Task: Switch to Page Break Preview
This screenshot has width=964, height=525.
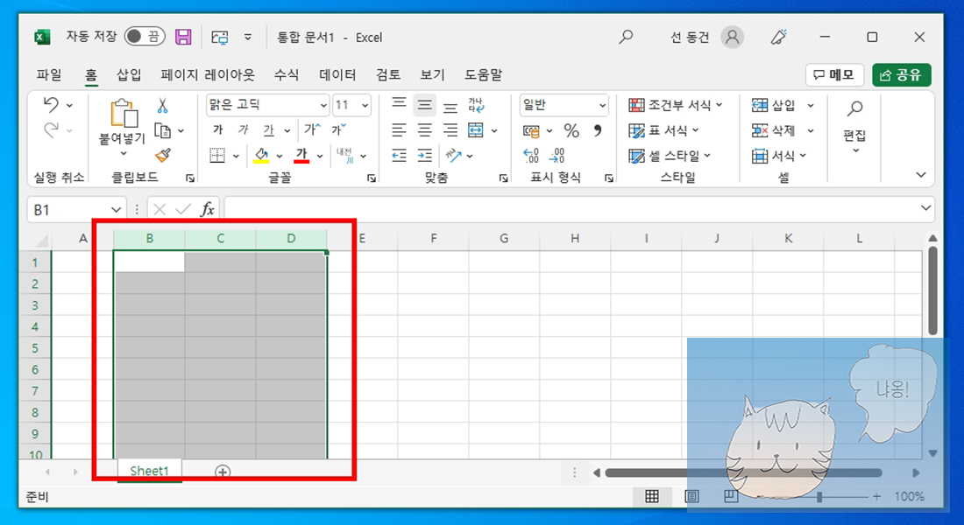Action: click(730, 496)
